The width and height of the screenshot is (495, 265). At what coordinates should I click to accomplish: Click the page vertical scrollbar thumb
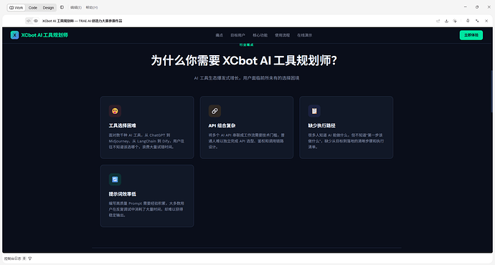pyautogui.click(x=491, y=92)
